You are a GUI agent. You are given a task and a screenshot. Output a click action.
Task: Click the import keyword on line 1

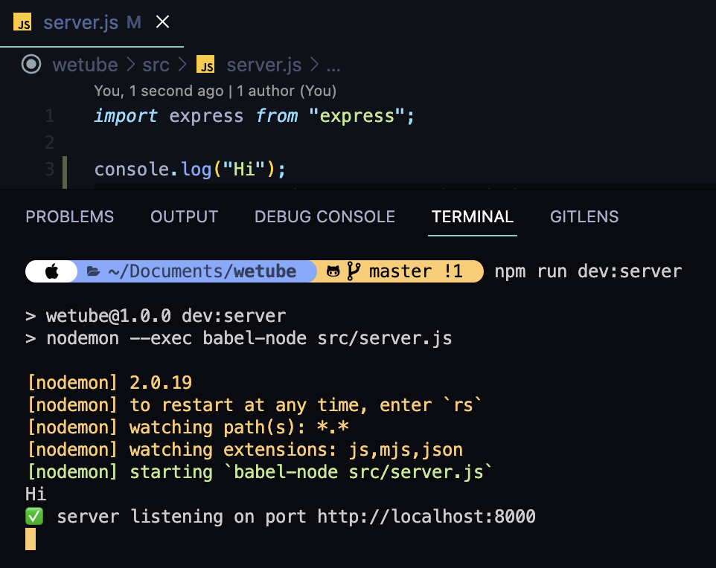pyautogui.click(x=126, y=116)
